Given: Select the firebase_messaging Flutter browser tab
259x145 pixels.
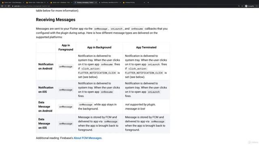Looking at the screenshot, I should tap(85, 2).
